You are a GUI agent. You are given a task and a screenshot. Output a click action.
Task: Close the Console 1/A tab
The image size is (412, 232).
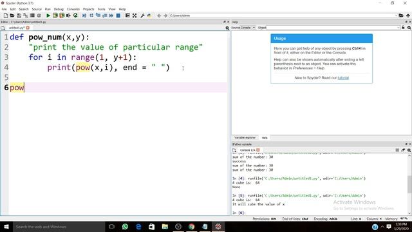point(258,150)
